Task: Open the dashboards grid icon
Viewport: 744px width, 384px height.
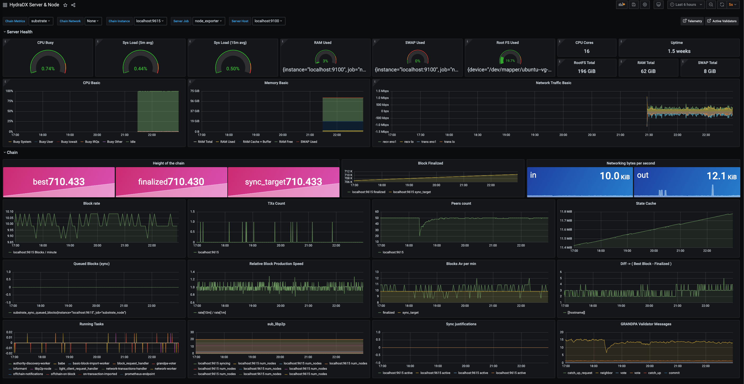Action: 5,5
